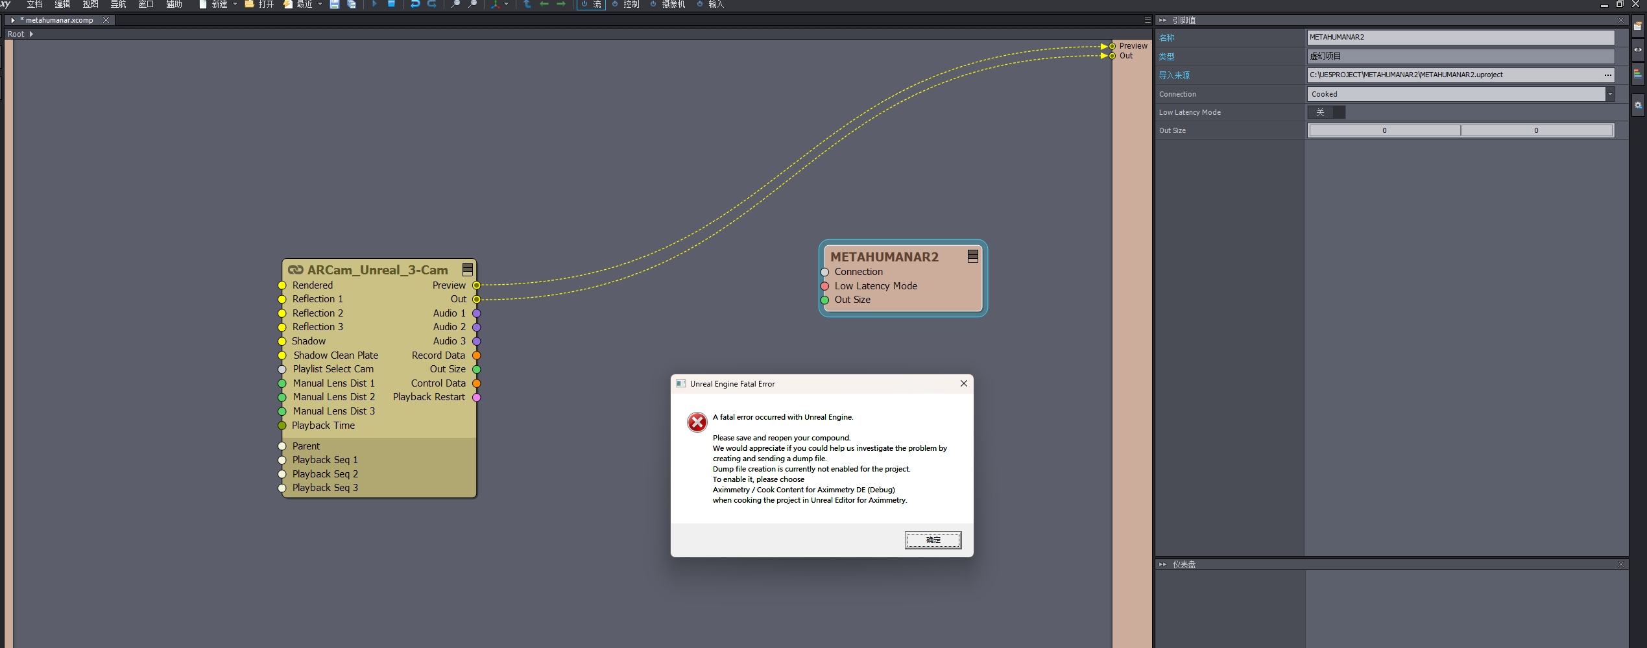This screenshot has height=648, width=1647.
Task: Close the metahumanar.xcomp tab
Action: click(106, 20)
